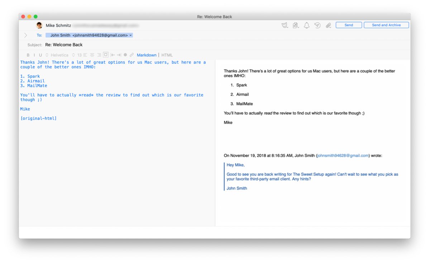Click the Mike Schmitz sender name

click(x=58, y=25)
